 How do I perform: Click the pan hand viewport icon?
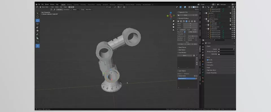click(173, 24)
